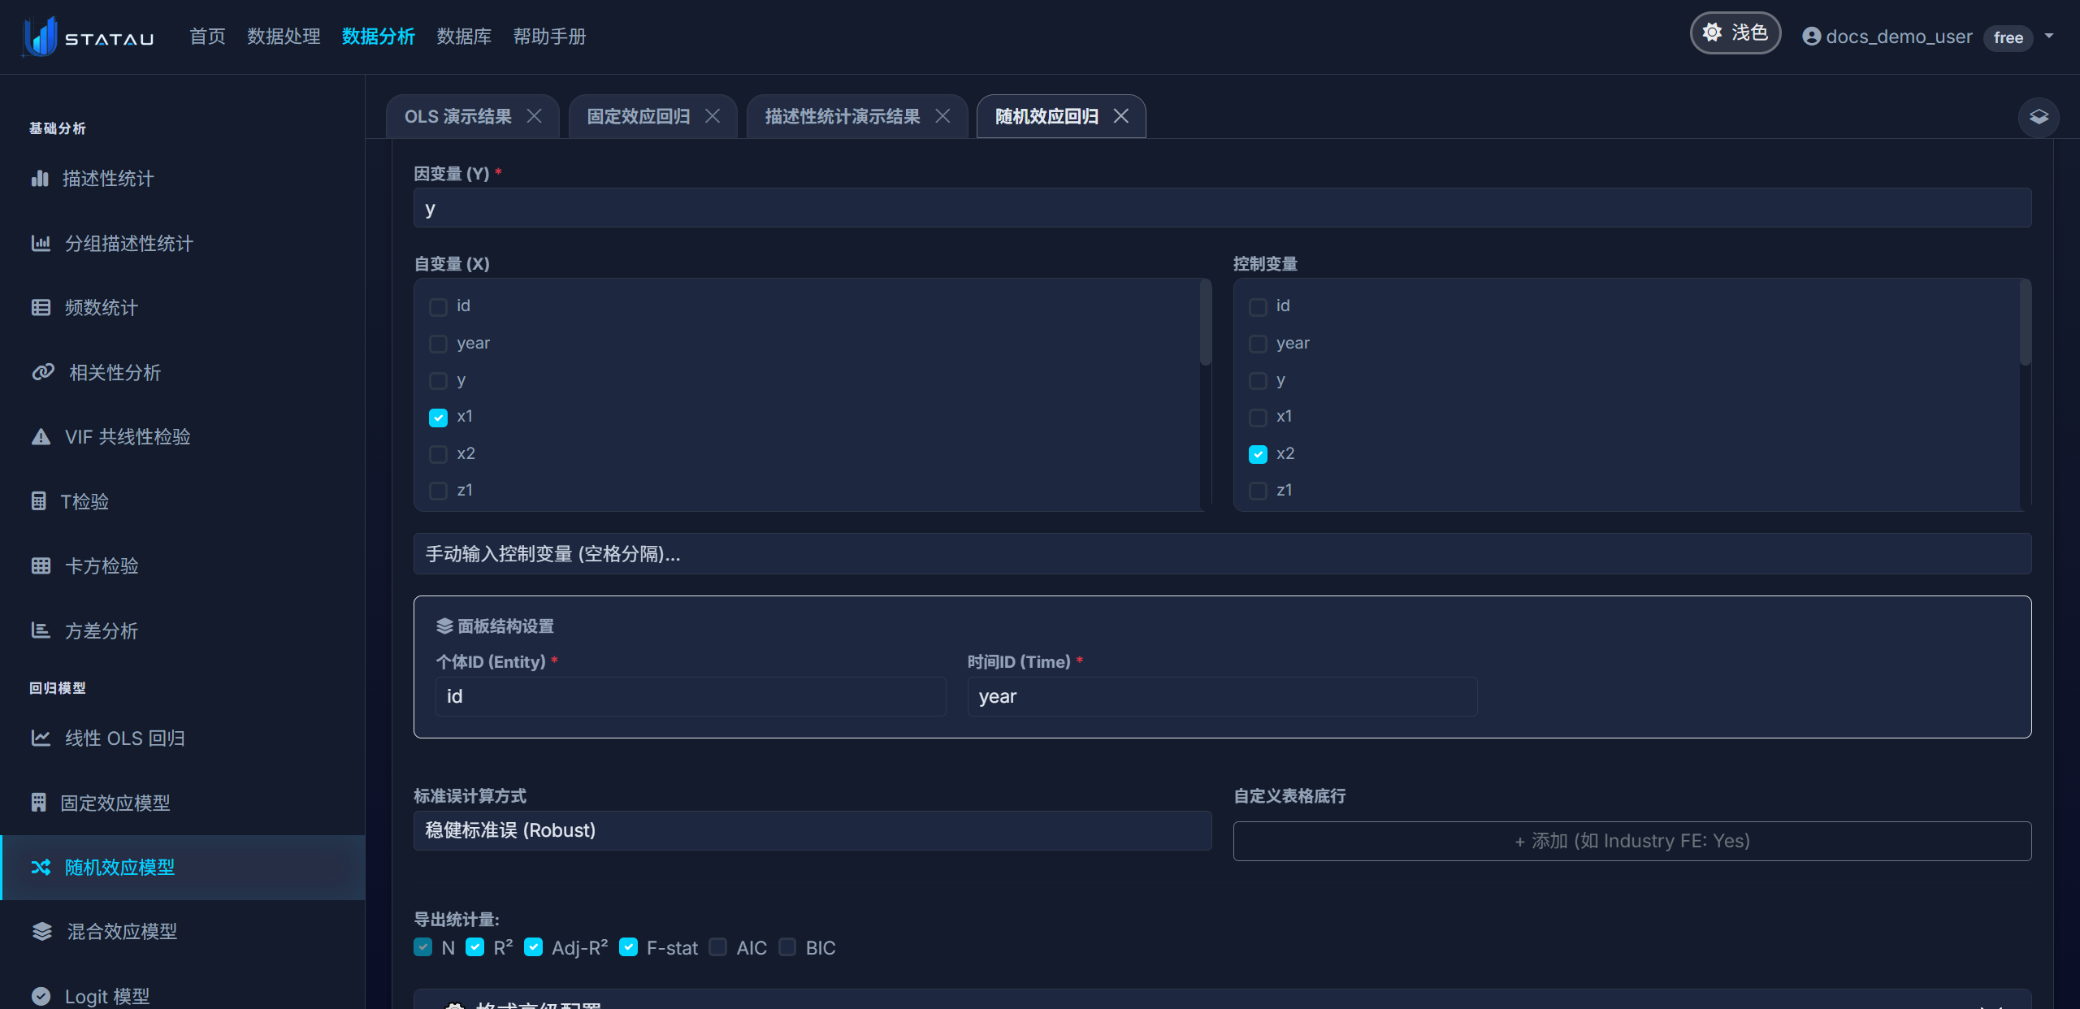The width and height of the screenshot is (2080, 1009).
Task: Click the link icon beside 相关性分析
Action: click(43, 372)
